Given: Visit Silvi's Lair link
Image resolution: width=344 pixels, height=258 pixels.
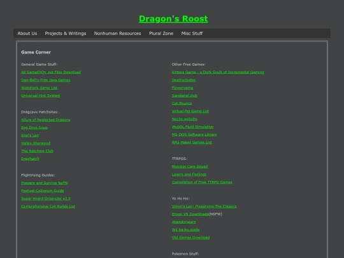Looking at the screenshot, I should (x=30, y=135).
